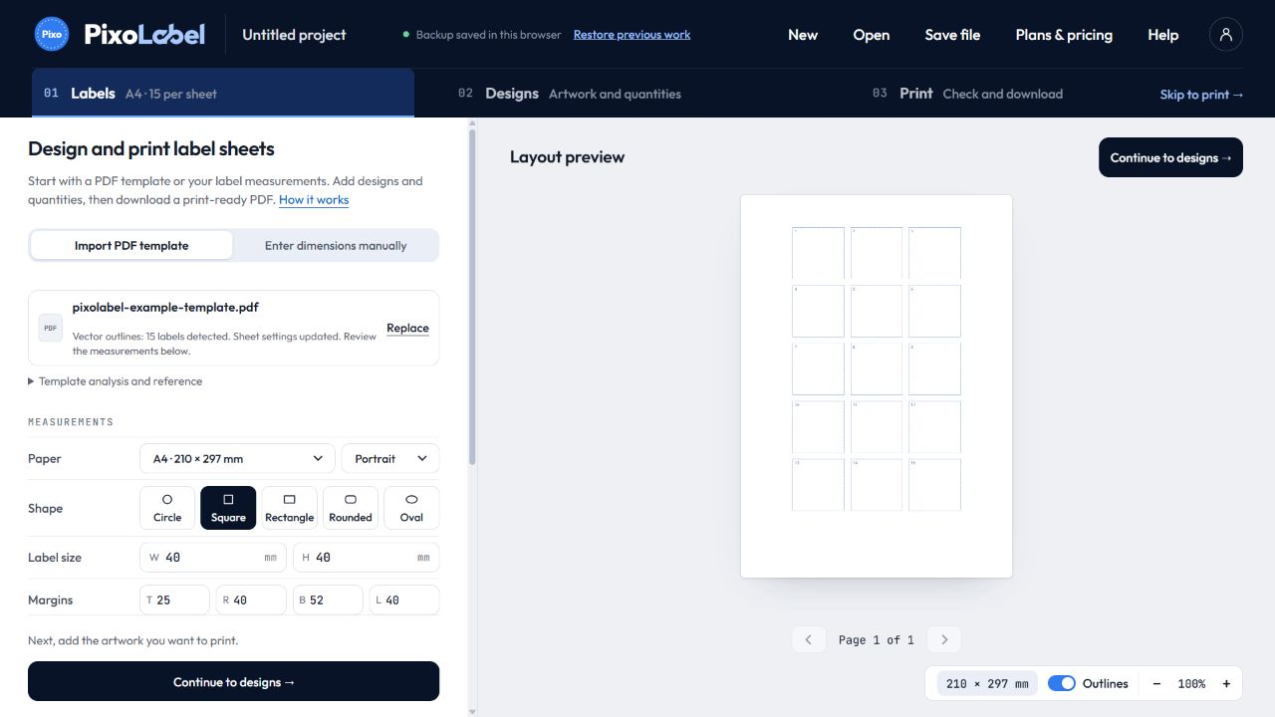
Task: Click the top margin field
Action: 174,600
